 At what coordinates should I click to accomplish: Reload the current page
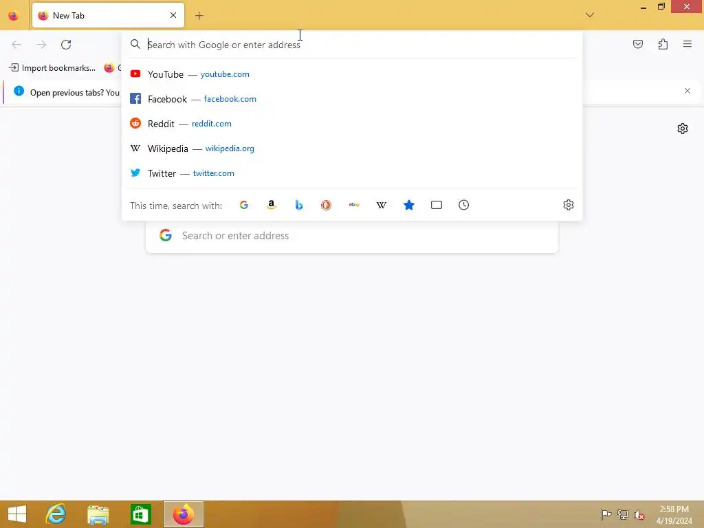(x=66, y=45)
